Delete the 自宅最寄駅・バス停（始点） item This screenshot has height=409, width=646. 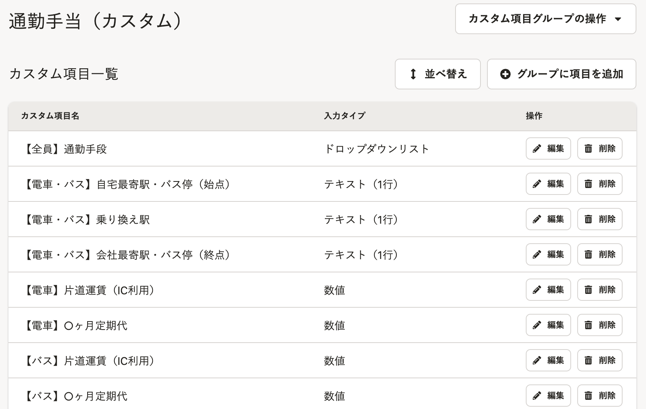(x=600, y=184)
